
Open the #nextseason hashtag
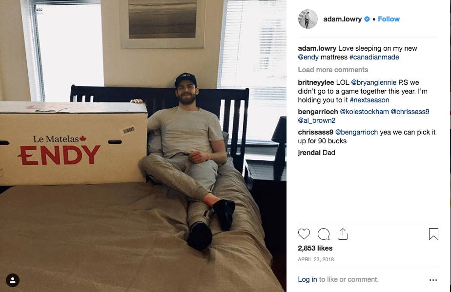point(369,100)
